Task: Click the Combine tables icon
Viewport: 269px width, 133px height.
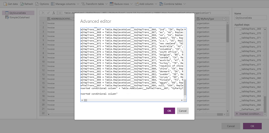Action: point(161,4)
